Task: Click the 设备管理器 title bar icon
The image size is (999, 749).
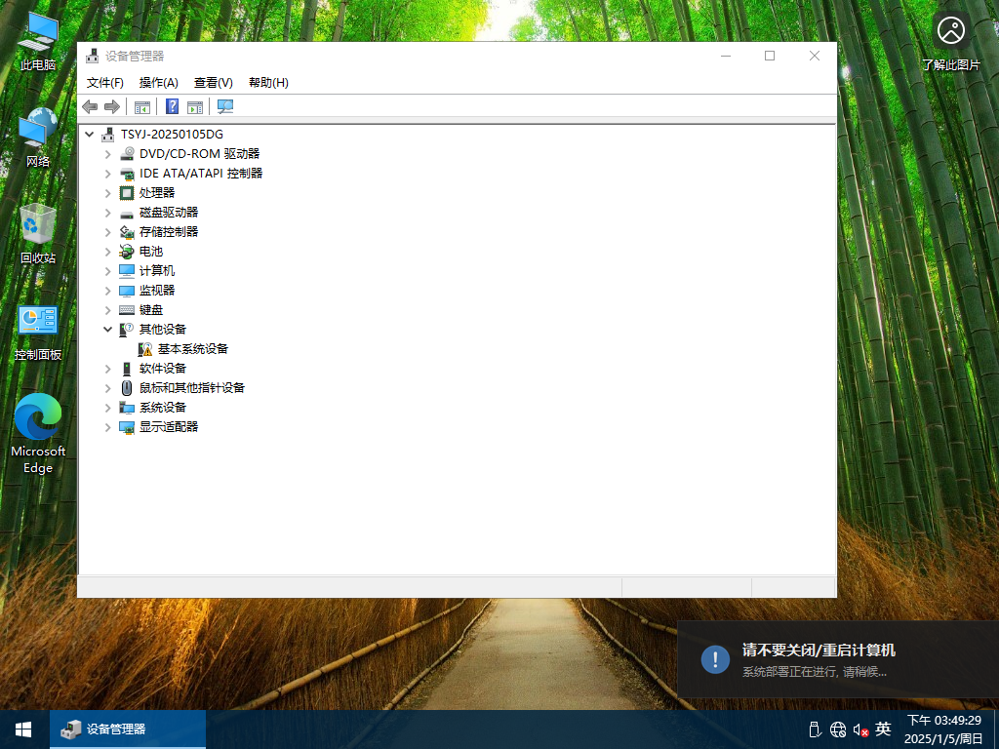Action: [93, 56]
